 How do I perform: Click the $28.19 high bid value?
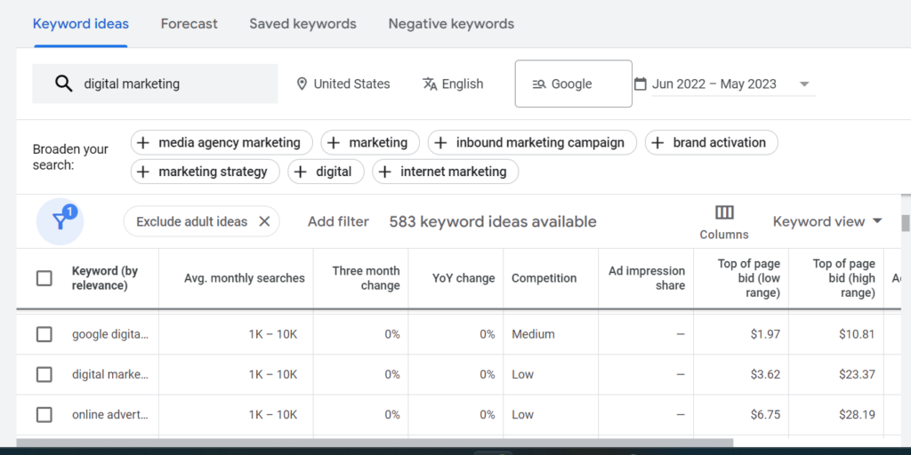point(857,415)
